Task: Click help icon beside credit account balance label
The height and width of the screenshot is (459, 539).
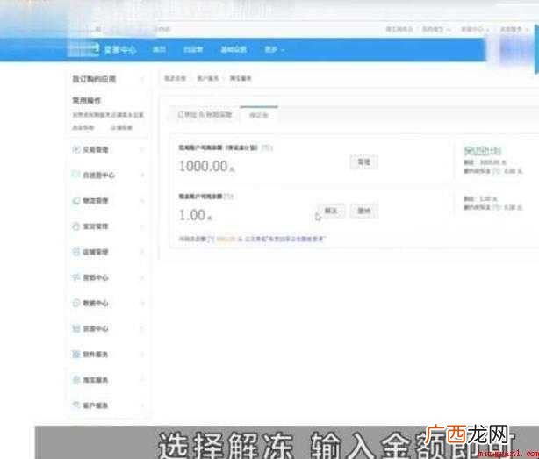Action: [267, 147]
